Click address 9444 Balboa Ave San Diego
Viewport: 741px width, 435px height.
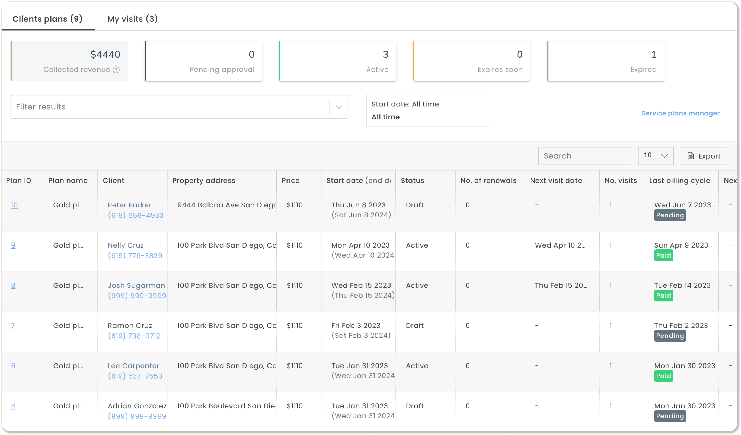click(227, 205)
